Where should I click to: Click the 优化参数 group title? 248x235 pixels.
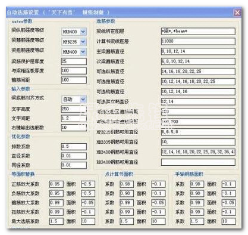click(21, 137)
